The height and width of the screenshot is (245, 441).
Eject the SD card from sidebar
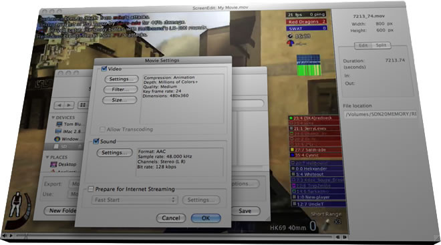(x=80, y=146)
